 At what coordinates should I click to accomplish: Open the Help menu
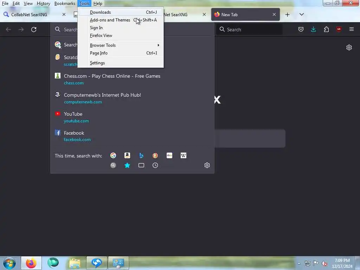[98, 4]
